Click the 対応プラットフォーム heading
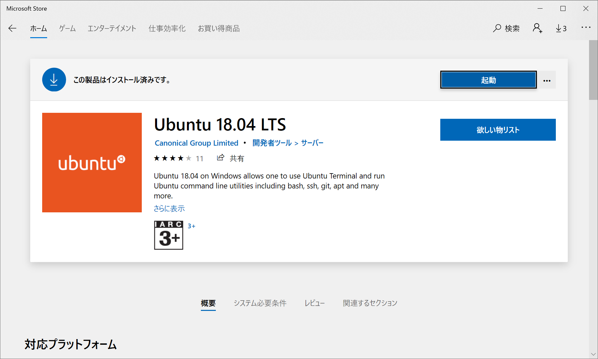 click(71, 344)
